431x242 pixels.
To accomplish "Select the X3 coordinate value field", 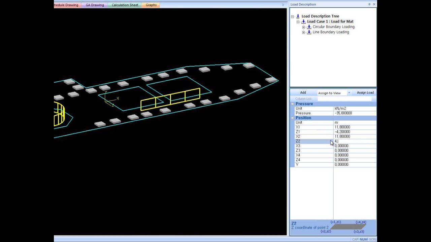I will (x=355, y=146).
